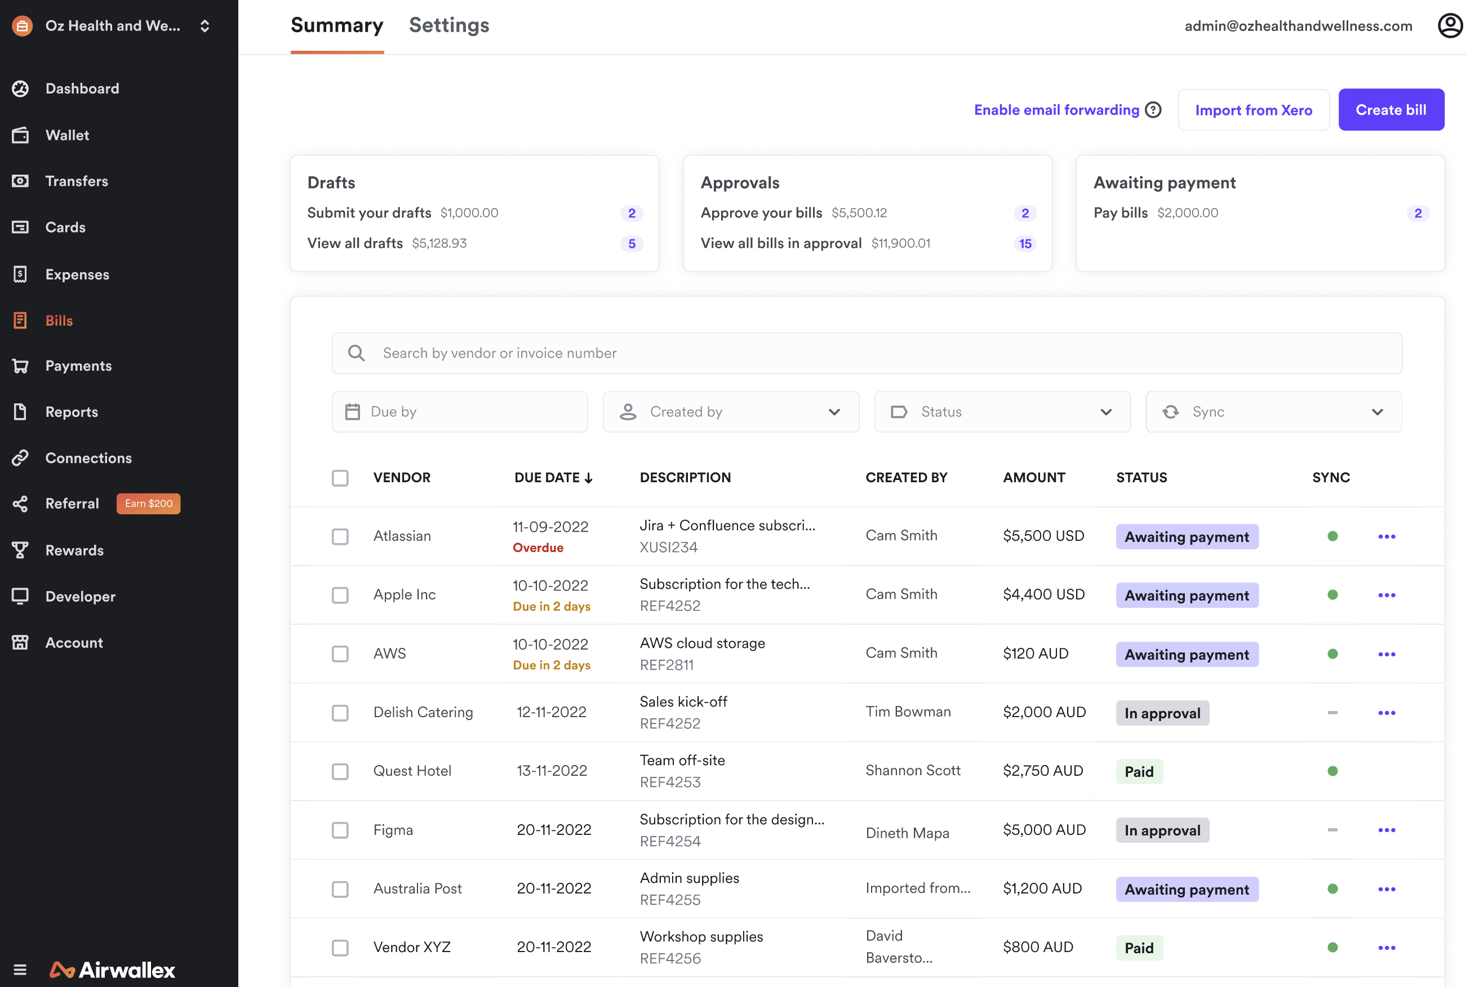Collapse sidebar with hamburger icon

(20, 970)
